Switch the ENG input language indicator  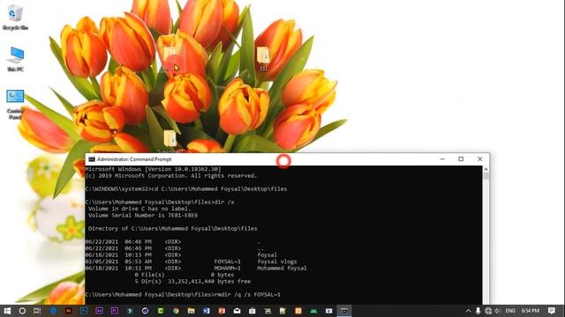[x=510, y=311]
